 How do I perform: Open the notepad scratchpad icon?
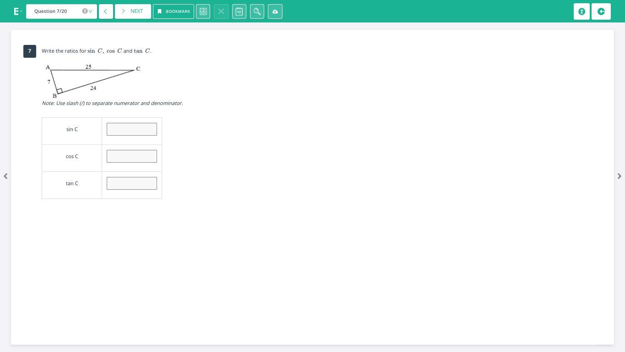239,11
